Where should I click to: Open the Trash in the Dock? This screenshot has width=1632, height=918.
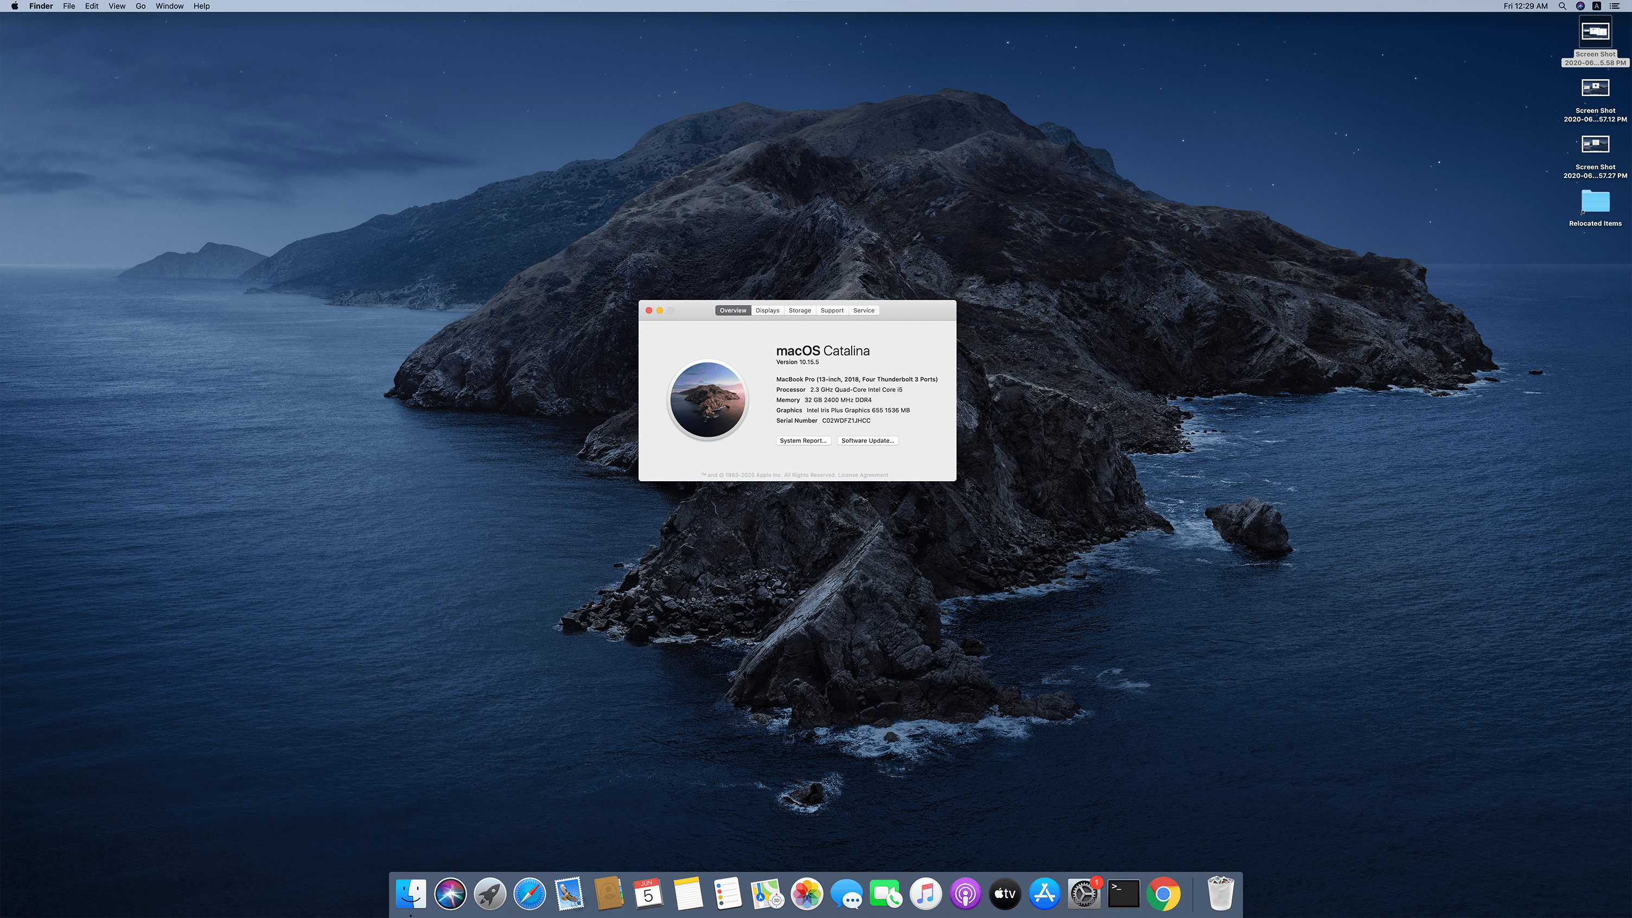[1220, 894]
